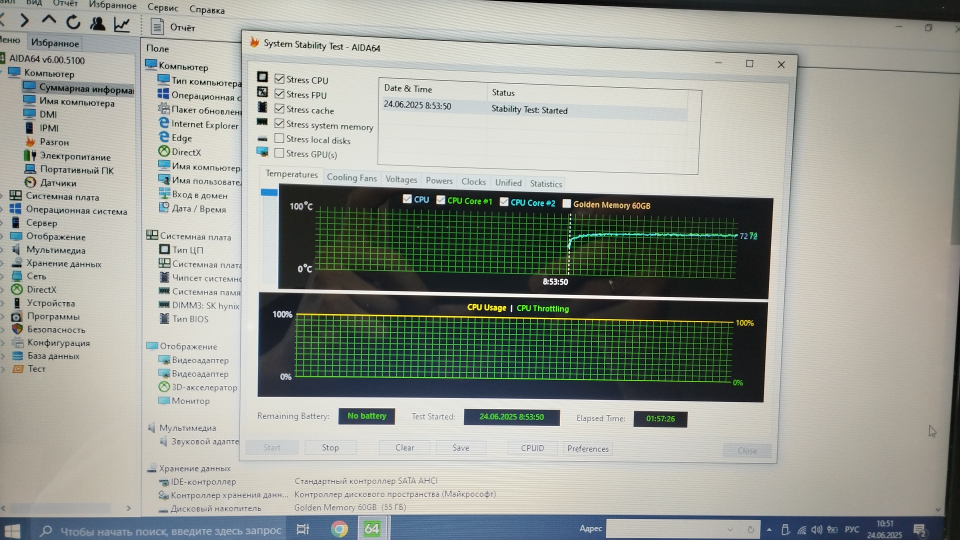Click the blue graph scroll indicator
Image resolution: width=960 pixels, height=540 pixels.
coord(269,192)
